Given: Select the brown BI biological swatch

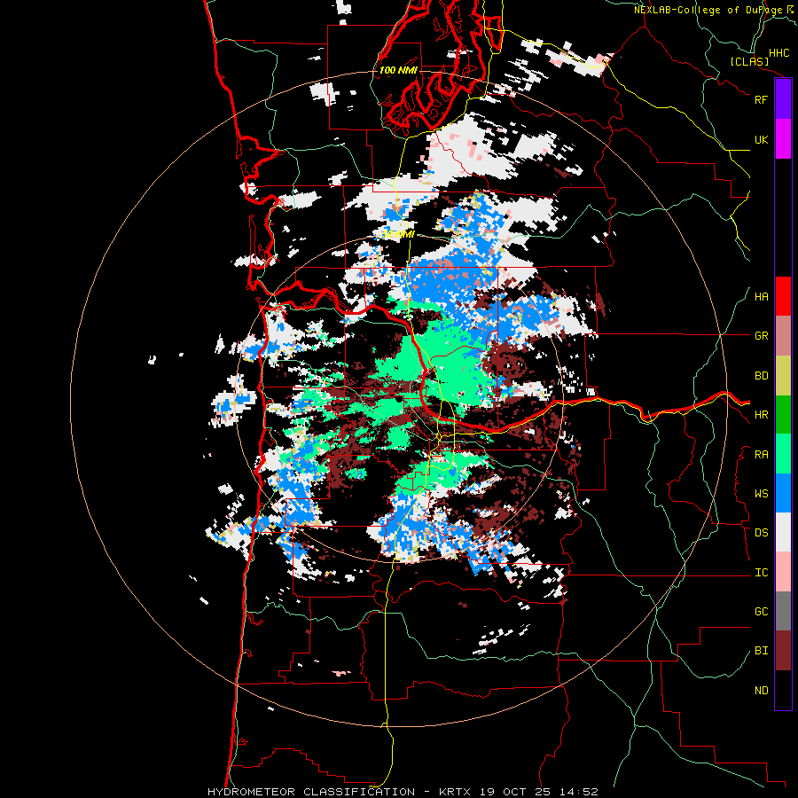Looking at the screenshot, I should click(x=783, y=651).
